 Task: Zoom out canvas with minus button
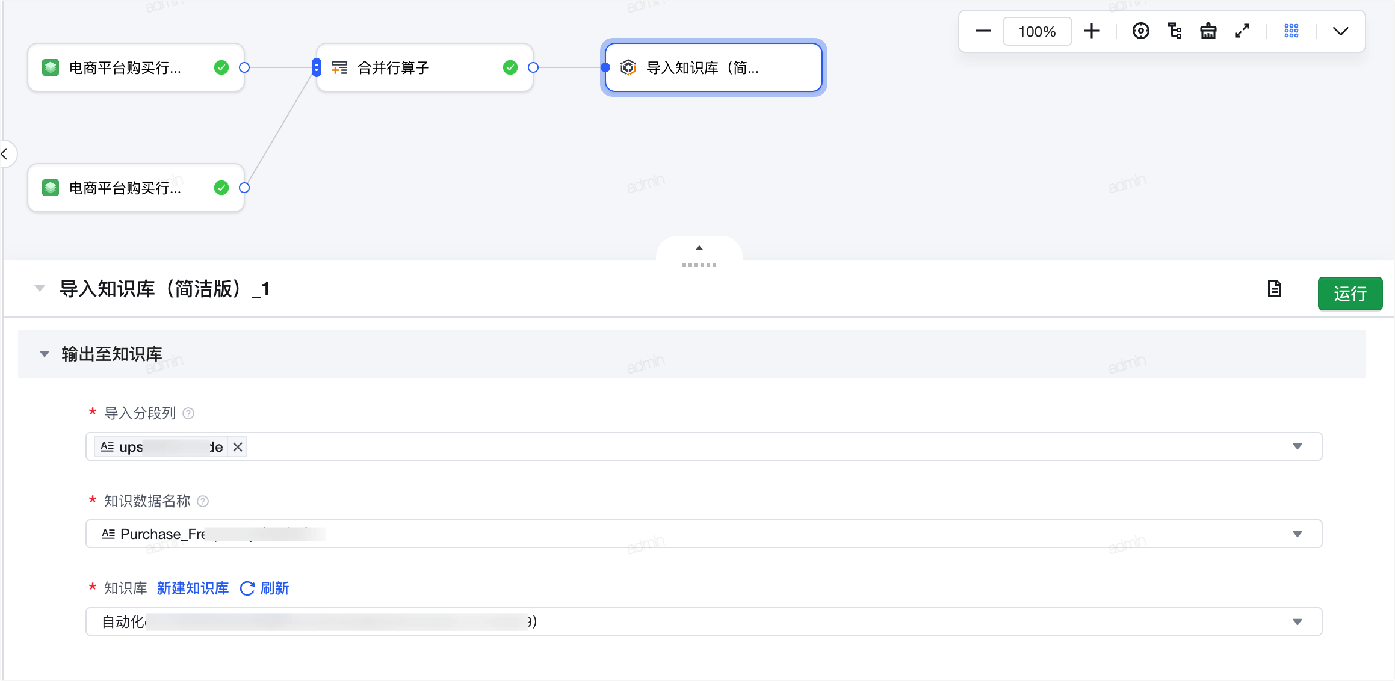pos(983,31)
